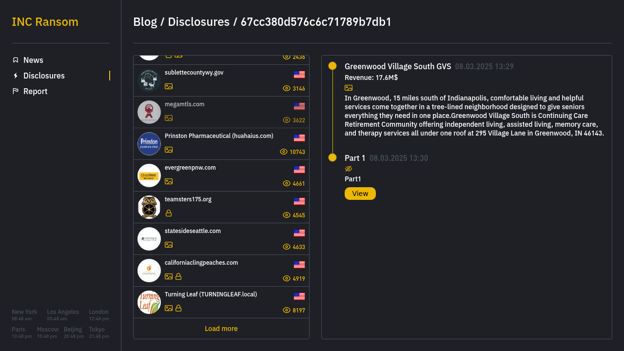Open Prinston Pharmaceutical (huahaius.com) entry
The image size is (624, 351).
(221, 144)
